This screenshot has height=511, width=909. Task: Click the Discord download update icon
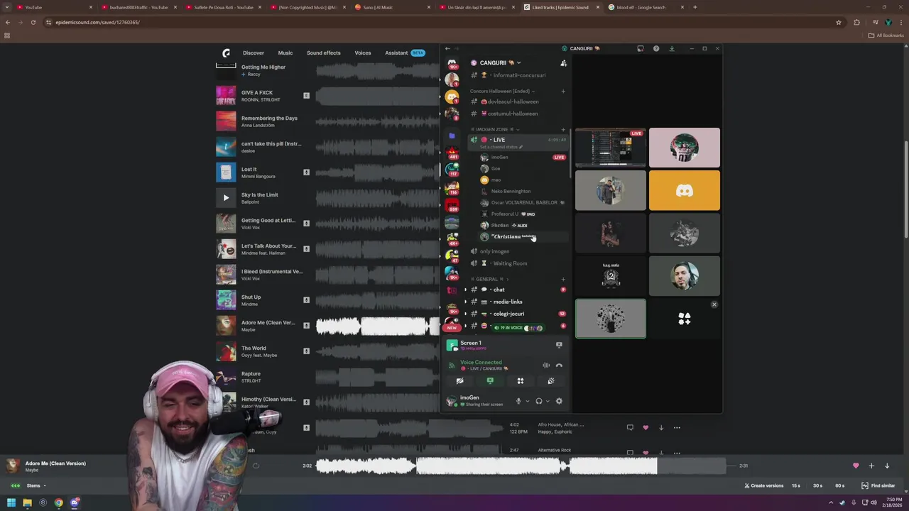pos(672,48)
